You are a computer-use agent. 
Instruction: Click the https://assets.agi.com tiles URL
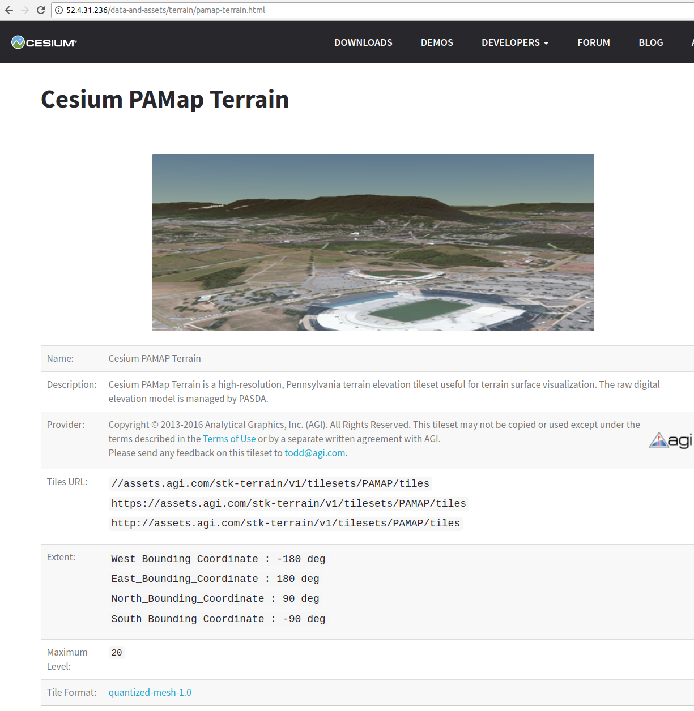(289, 503)
